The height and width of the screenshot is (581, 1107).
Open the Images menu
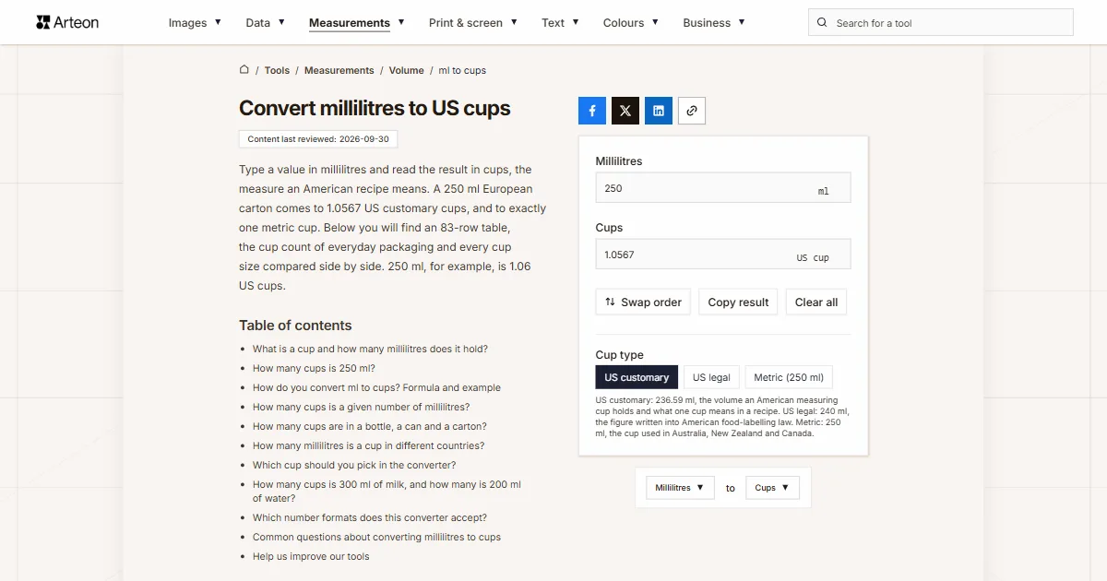(195, 22)
